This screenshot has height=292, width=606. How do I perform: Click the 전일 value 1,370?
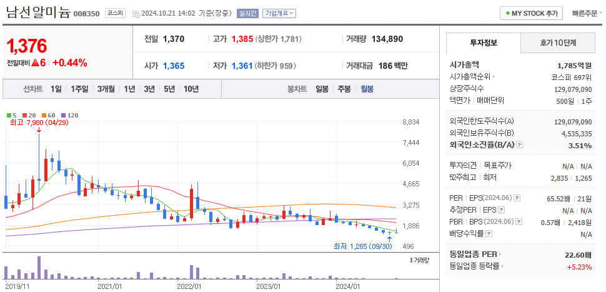[x=174, y=39]
